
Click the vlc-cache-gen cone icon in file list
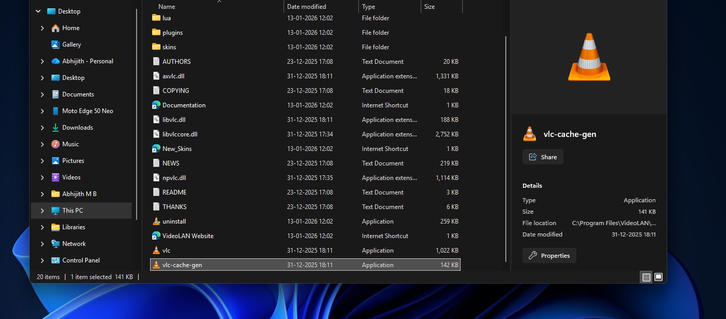coord(156,265)
